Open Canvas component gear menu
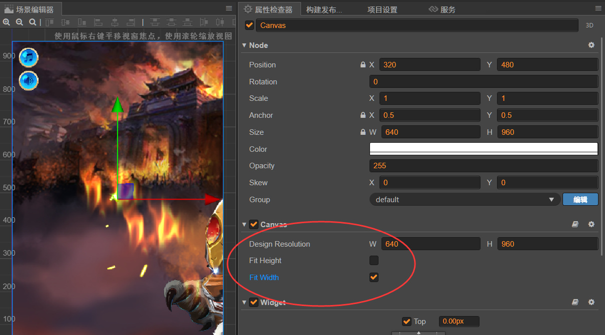605x335 pixels. click(591, 225)
